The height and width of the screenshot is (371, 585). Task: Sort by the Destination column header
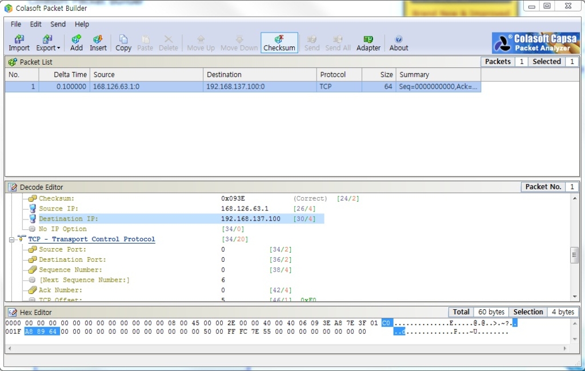tap(260, 75)
